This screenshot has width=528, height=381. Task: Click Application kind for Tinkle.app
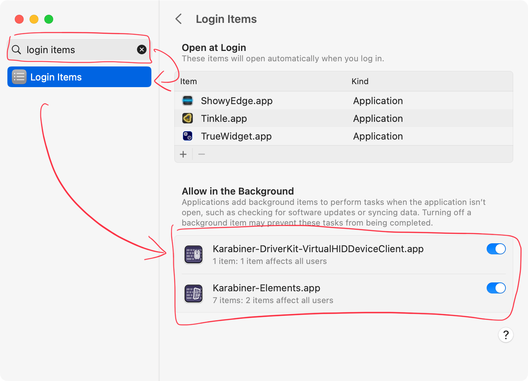pos(378,119)
